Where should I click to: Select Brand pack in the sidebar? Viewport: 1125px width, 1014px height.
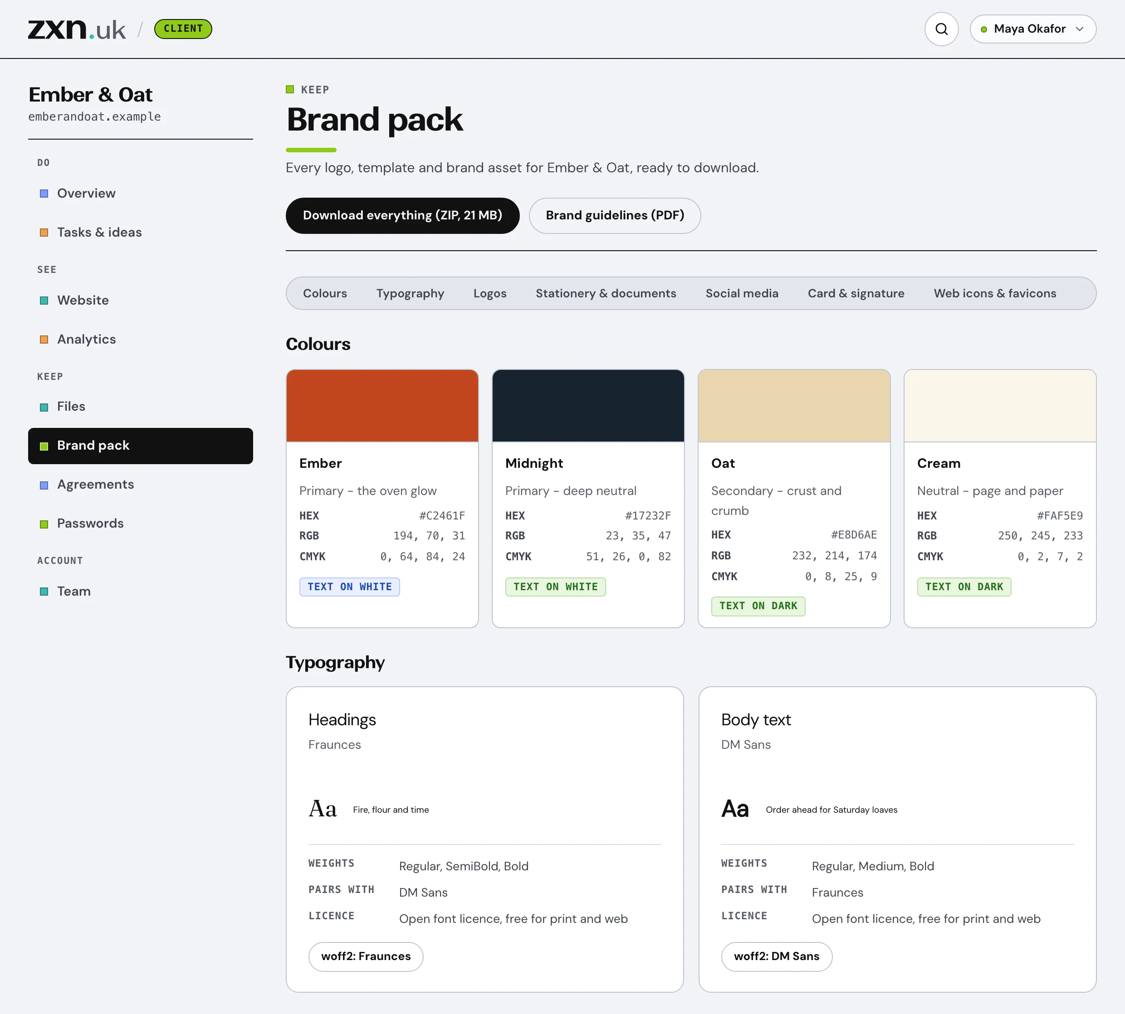141,446
